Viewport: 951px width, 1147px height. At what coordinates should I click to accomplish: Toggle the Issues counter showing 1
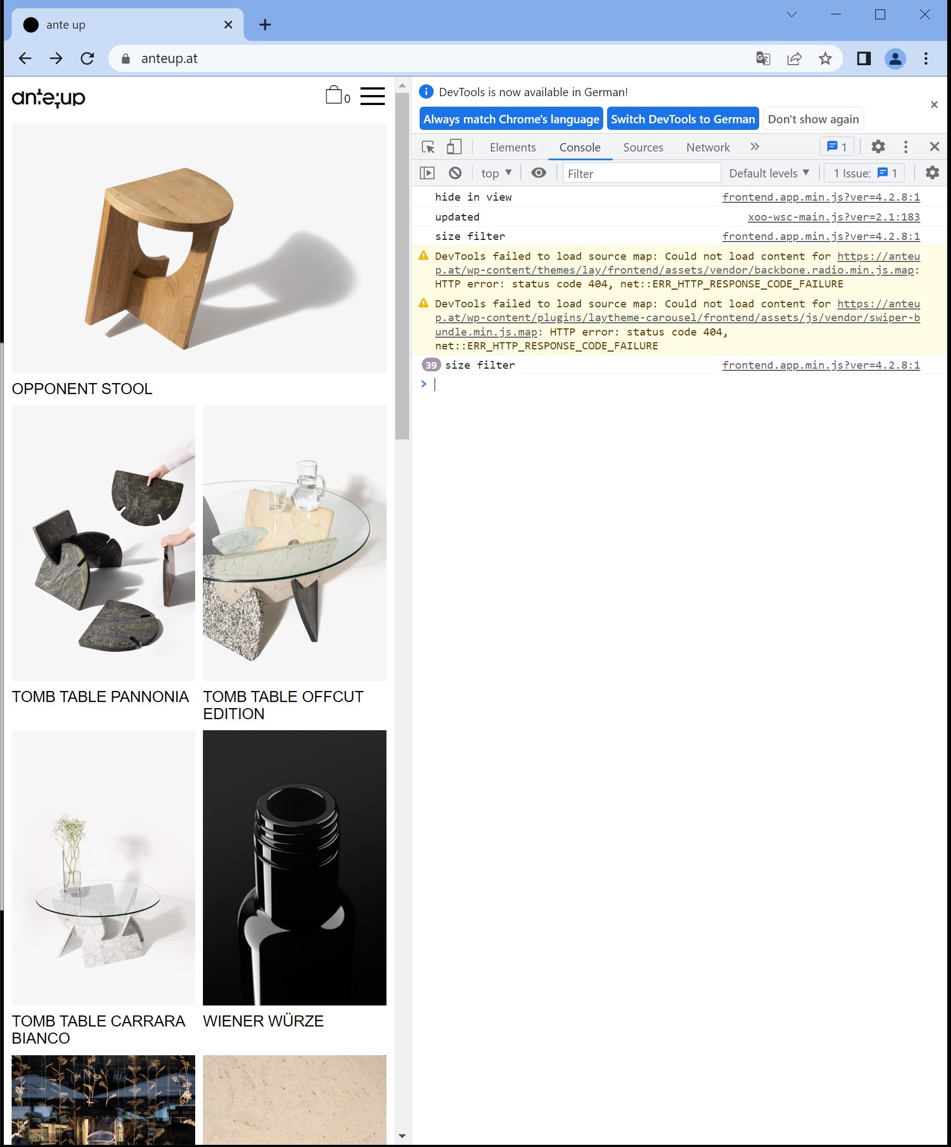pyautogui.click(x=864, y=172)
